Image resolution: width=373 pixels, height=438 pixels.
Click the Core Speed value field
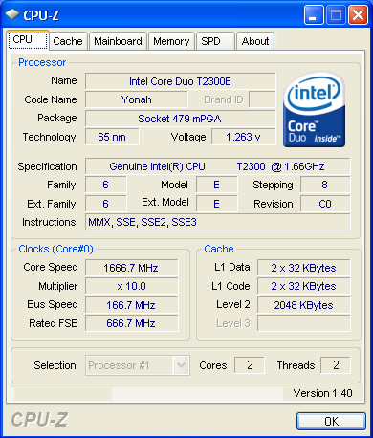pyautogui.click(x=132, y=268)
